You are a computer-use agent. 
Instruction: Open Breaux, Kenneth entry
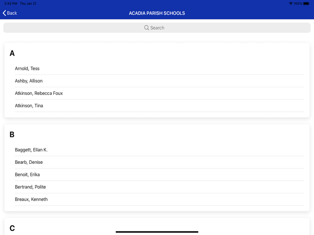160,200
